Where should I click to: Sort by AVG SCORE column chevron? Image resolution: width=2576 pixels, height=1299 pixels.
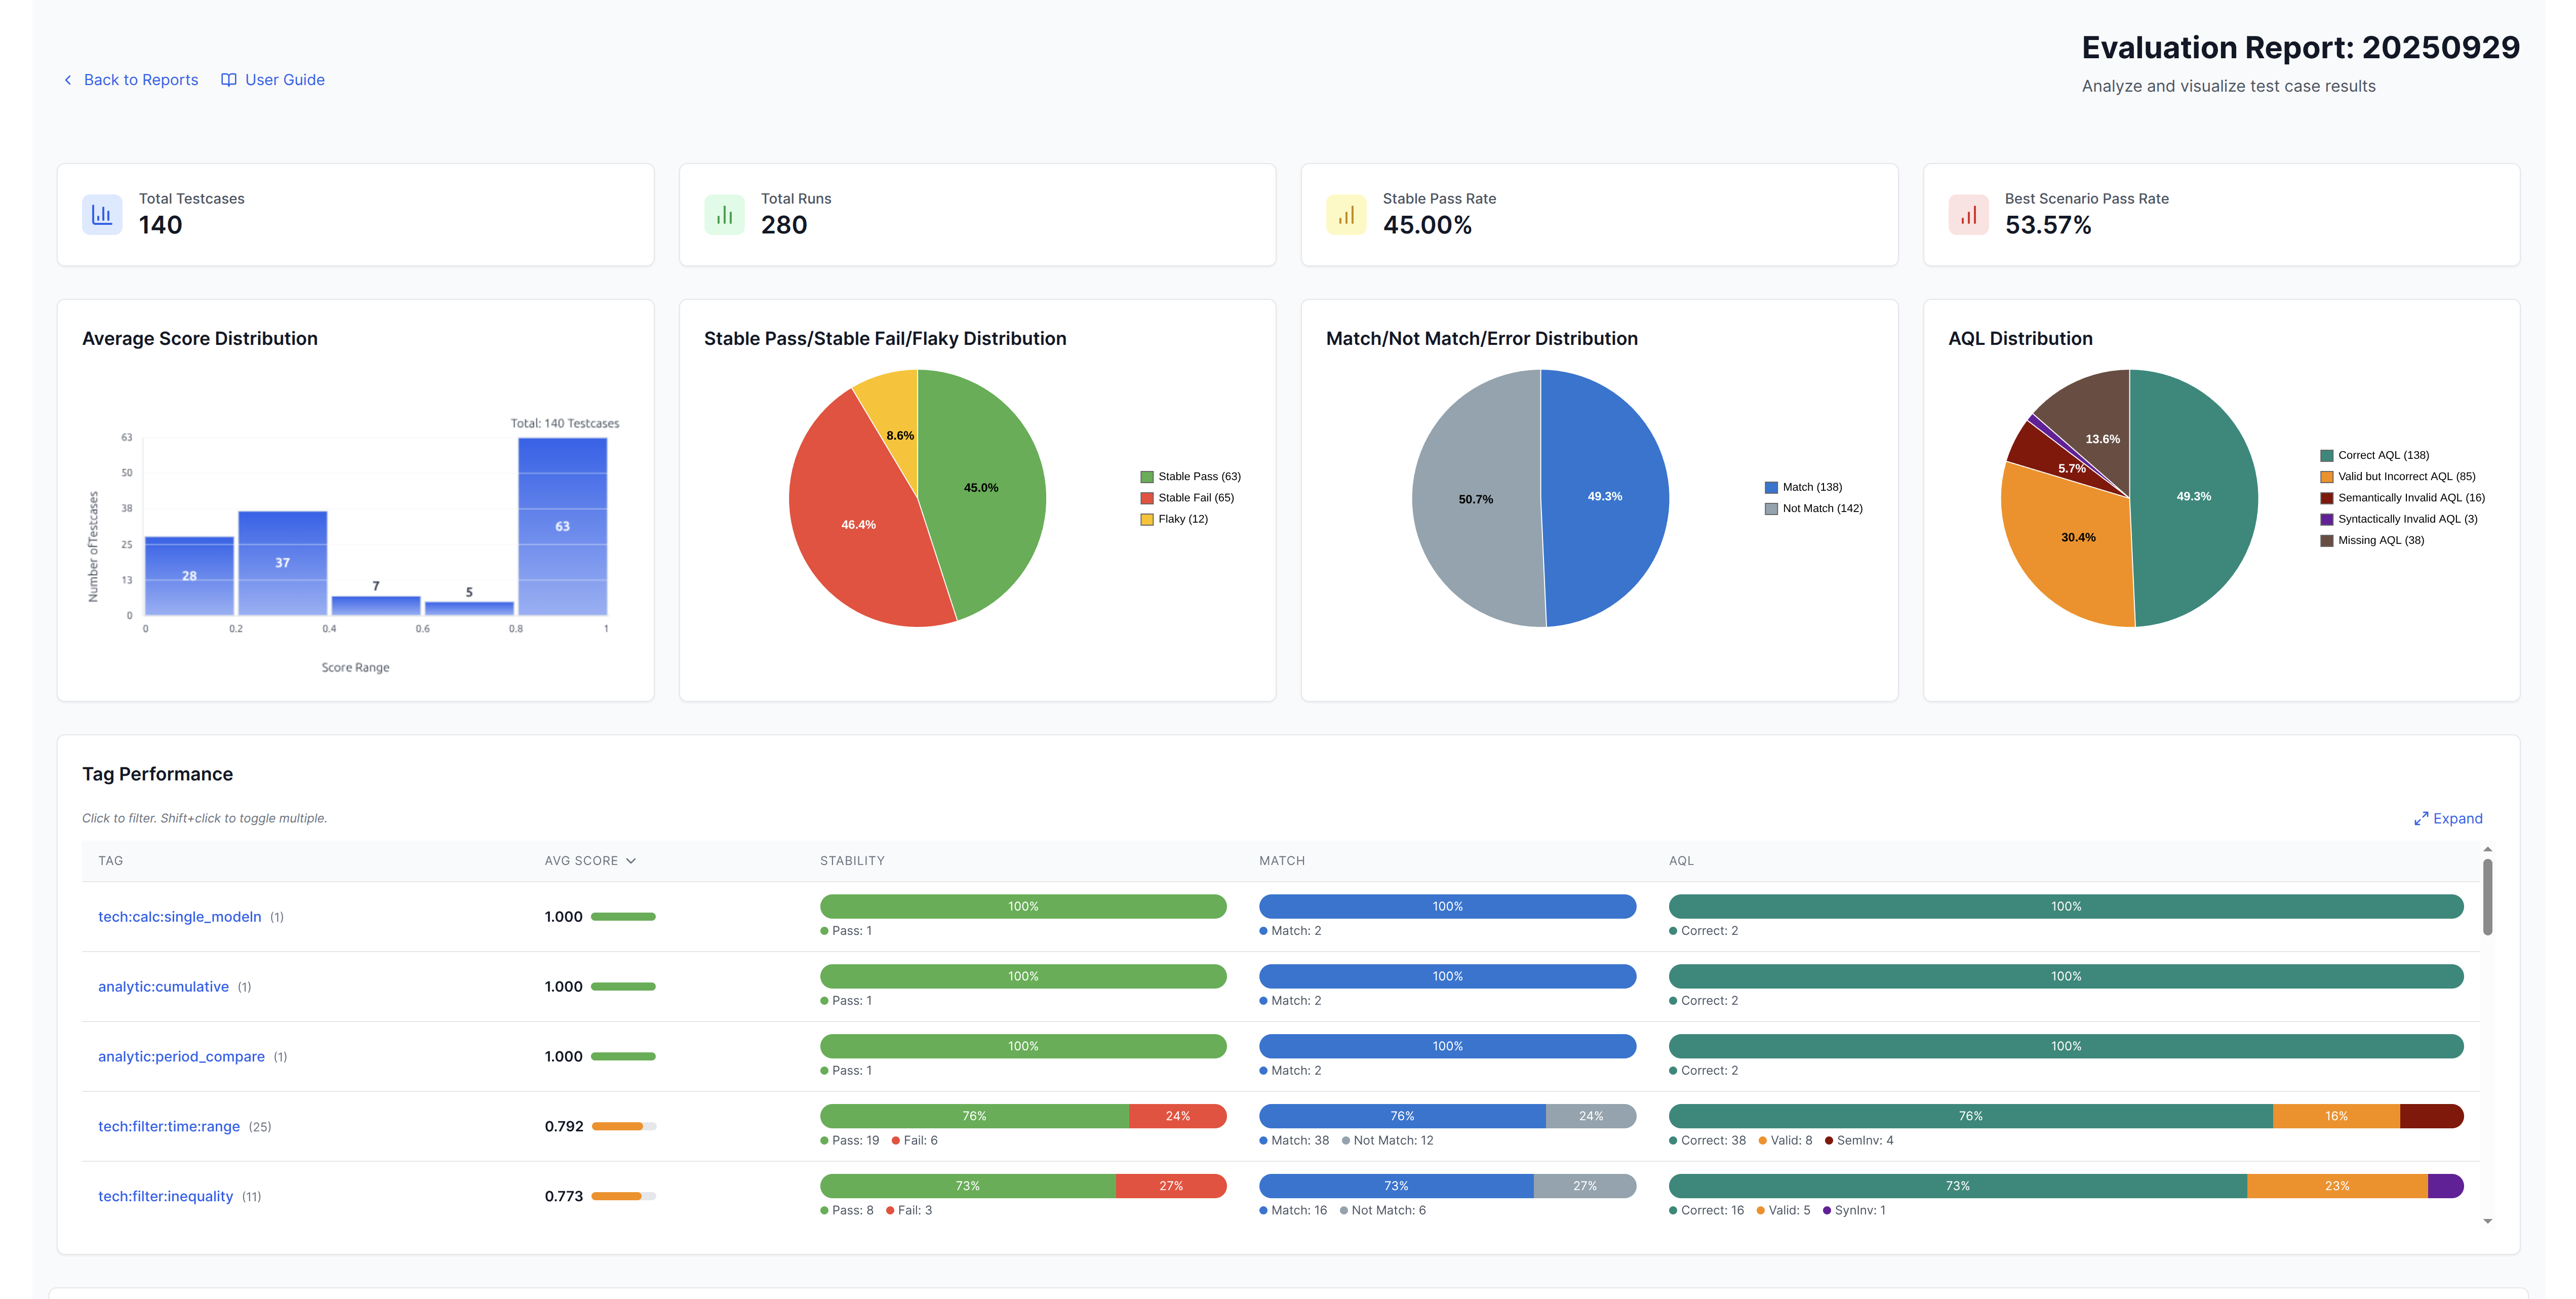pos(631,861)
